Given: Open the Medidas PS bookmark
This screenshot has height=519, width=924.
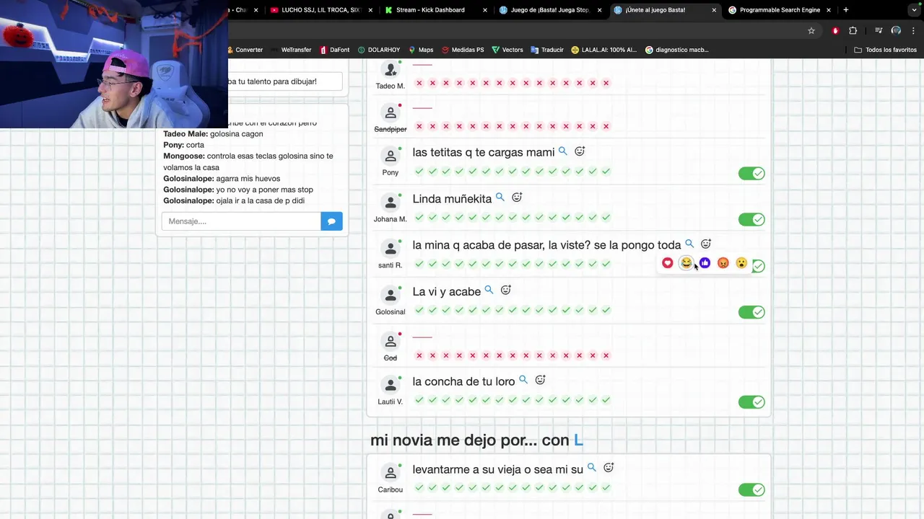Looking at the screenshot, I should (x=463, y=50).
